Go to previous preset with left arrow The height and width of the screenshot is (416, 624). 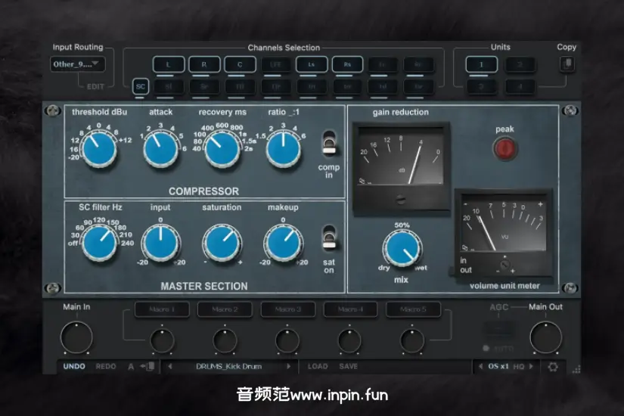[170, 366]
